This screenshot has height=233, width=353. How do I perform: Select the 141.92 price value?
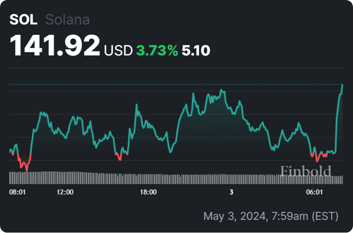point(55,46)
